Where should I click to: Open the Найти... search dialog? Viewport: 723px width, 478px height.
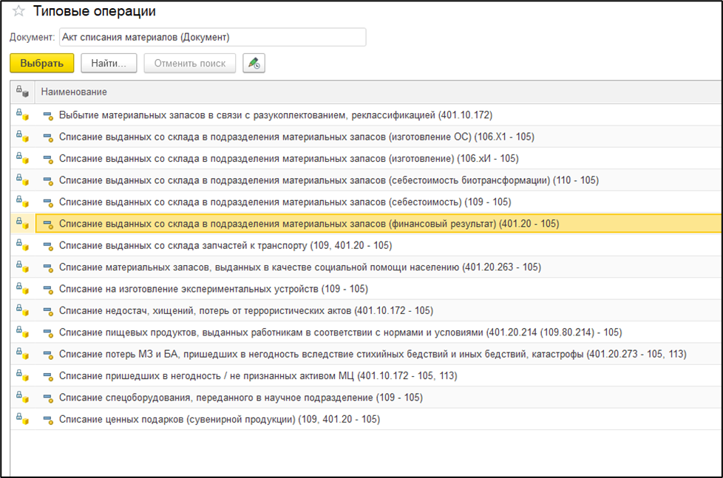click(x=109, y=63)
